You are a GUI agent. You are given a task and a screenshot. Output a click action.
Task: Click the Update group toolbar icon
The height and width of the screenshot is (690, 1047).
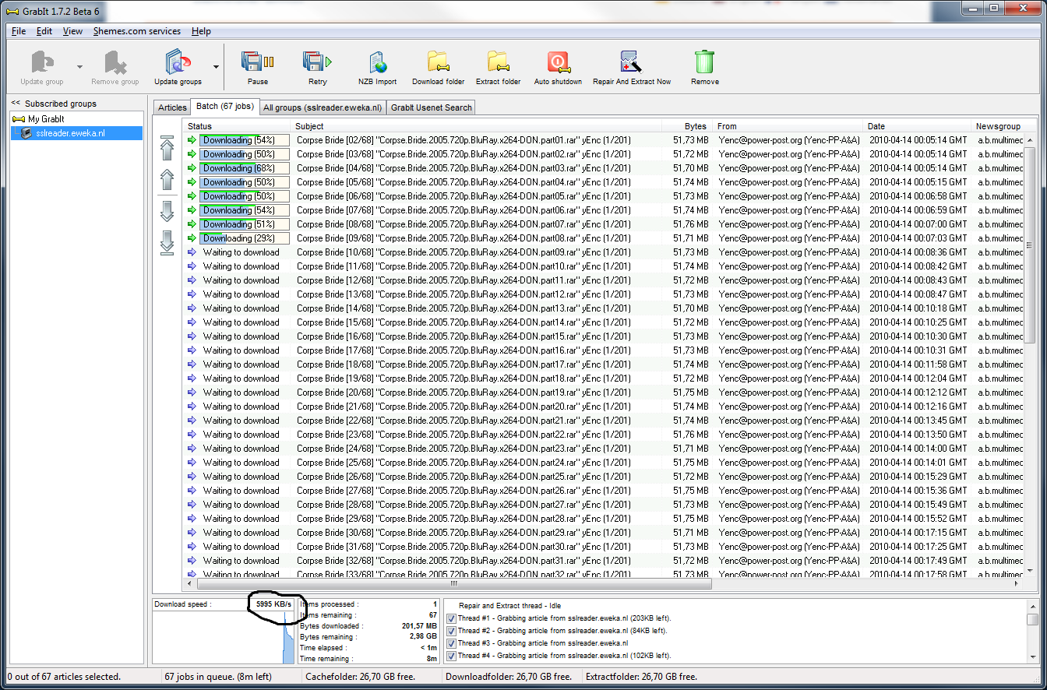click(x=41, y=68)
